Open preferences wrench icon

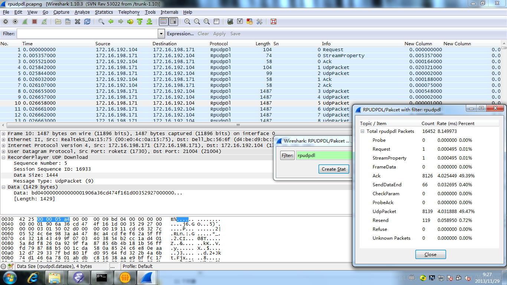(x=259, y=22)
